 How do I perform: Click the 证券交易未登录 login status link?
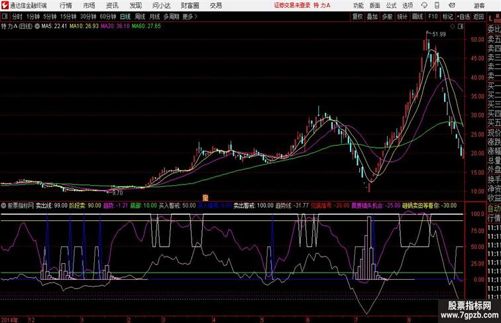[292, 5]
